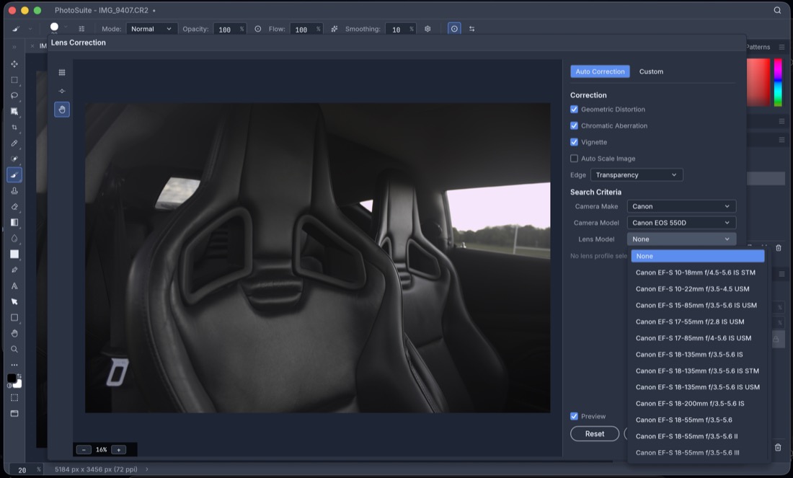Change screen mode icon at toolbar bottom
The height and width of the screenshot is (478, 793).
pyautogui.click(x=14, y=413)
